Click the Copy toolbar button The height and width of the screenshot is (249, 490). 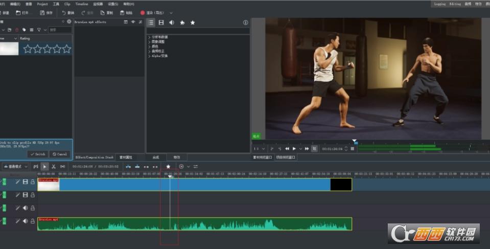107,13
